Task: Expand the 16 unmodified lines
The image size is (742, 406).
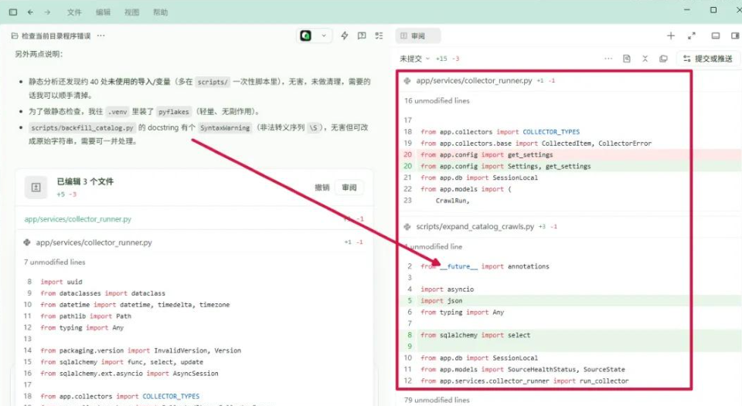Action: [437, 100]
